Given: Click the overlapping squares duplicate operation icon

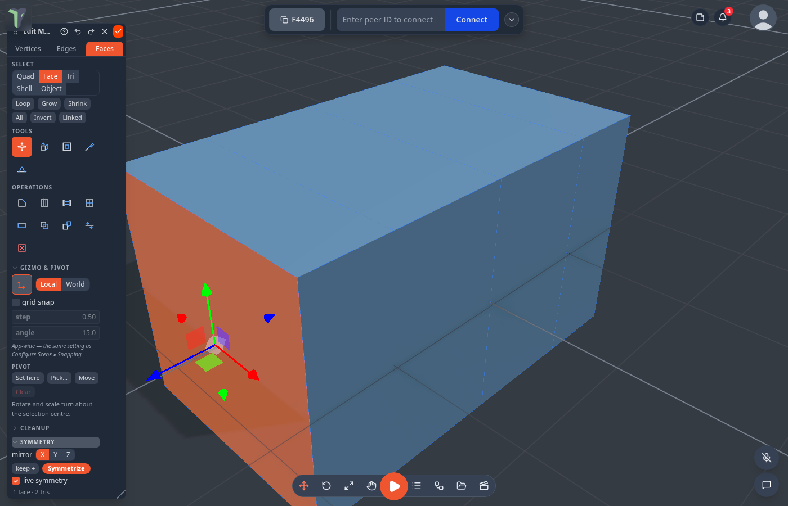Looking at the screenshot, I should pyautogui.click(x=44, y=225).
